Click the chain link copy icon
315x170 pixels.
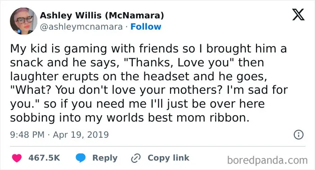(136, 158)
